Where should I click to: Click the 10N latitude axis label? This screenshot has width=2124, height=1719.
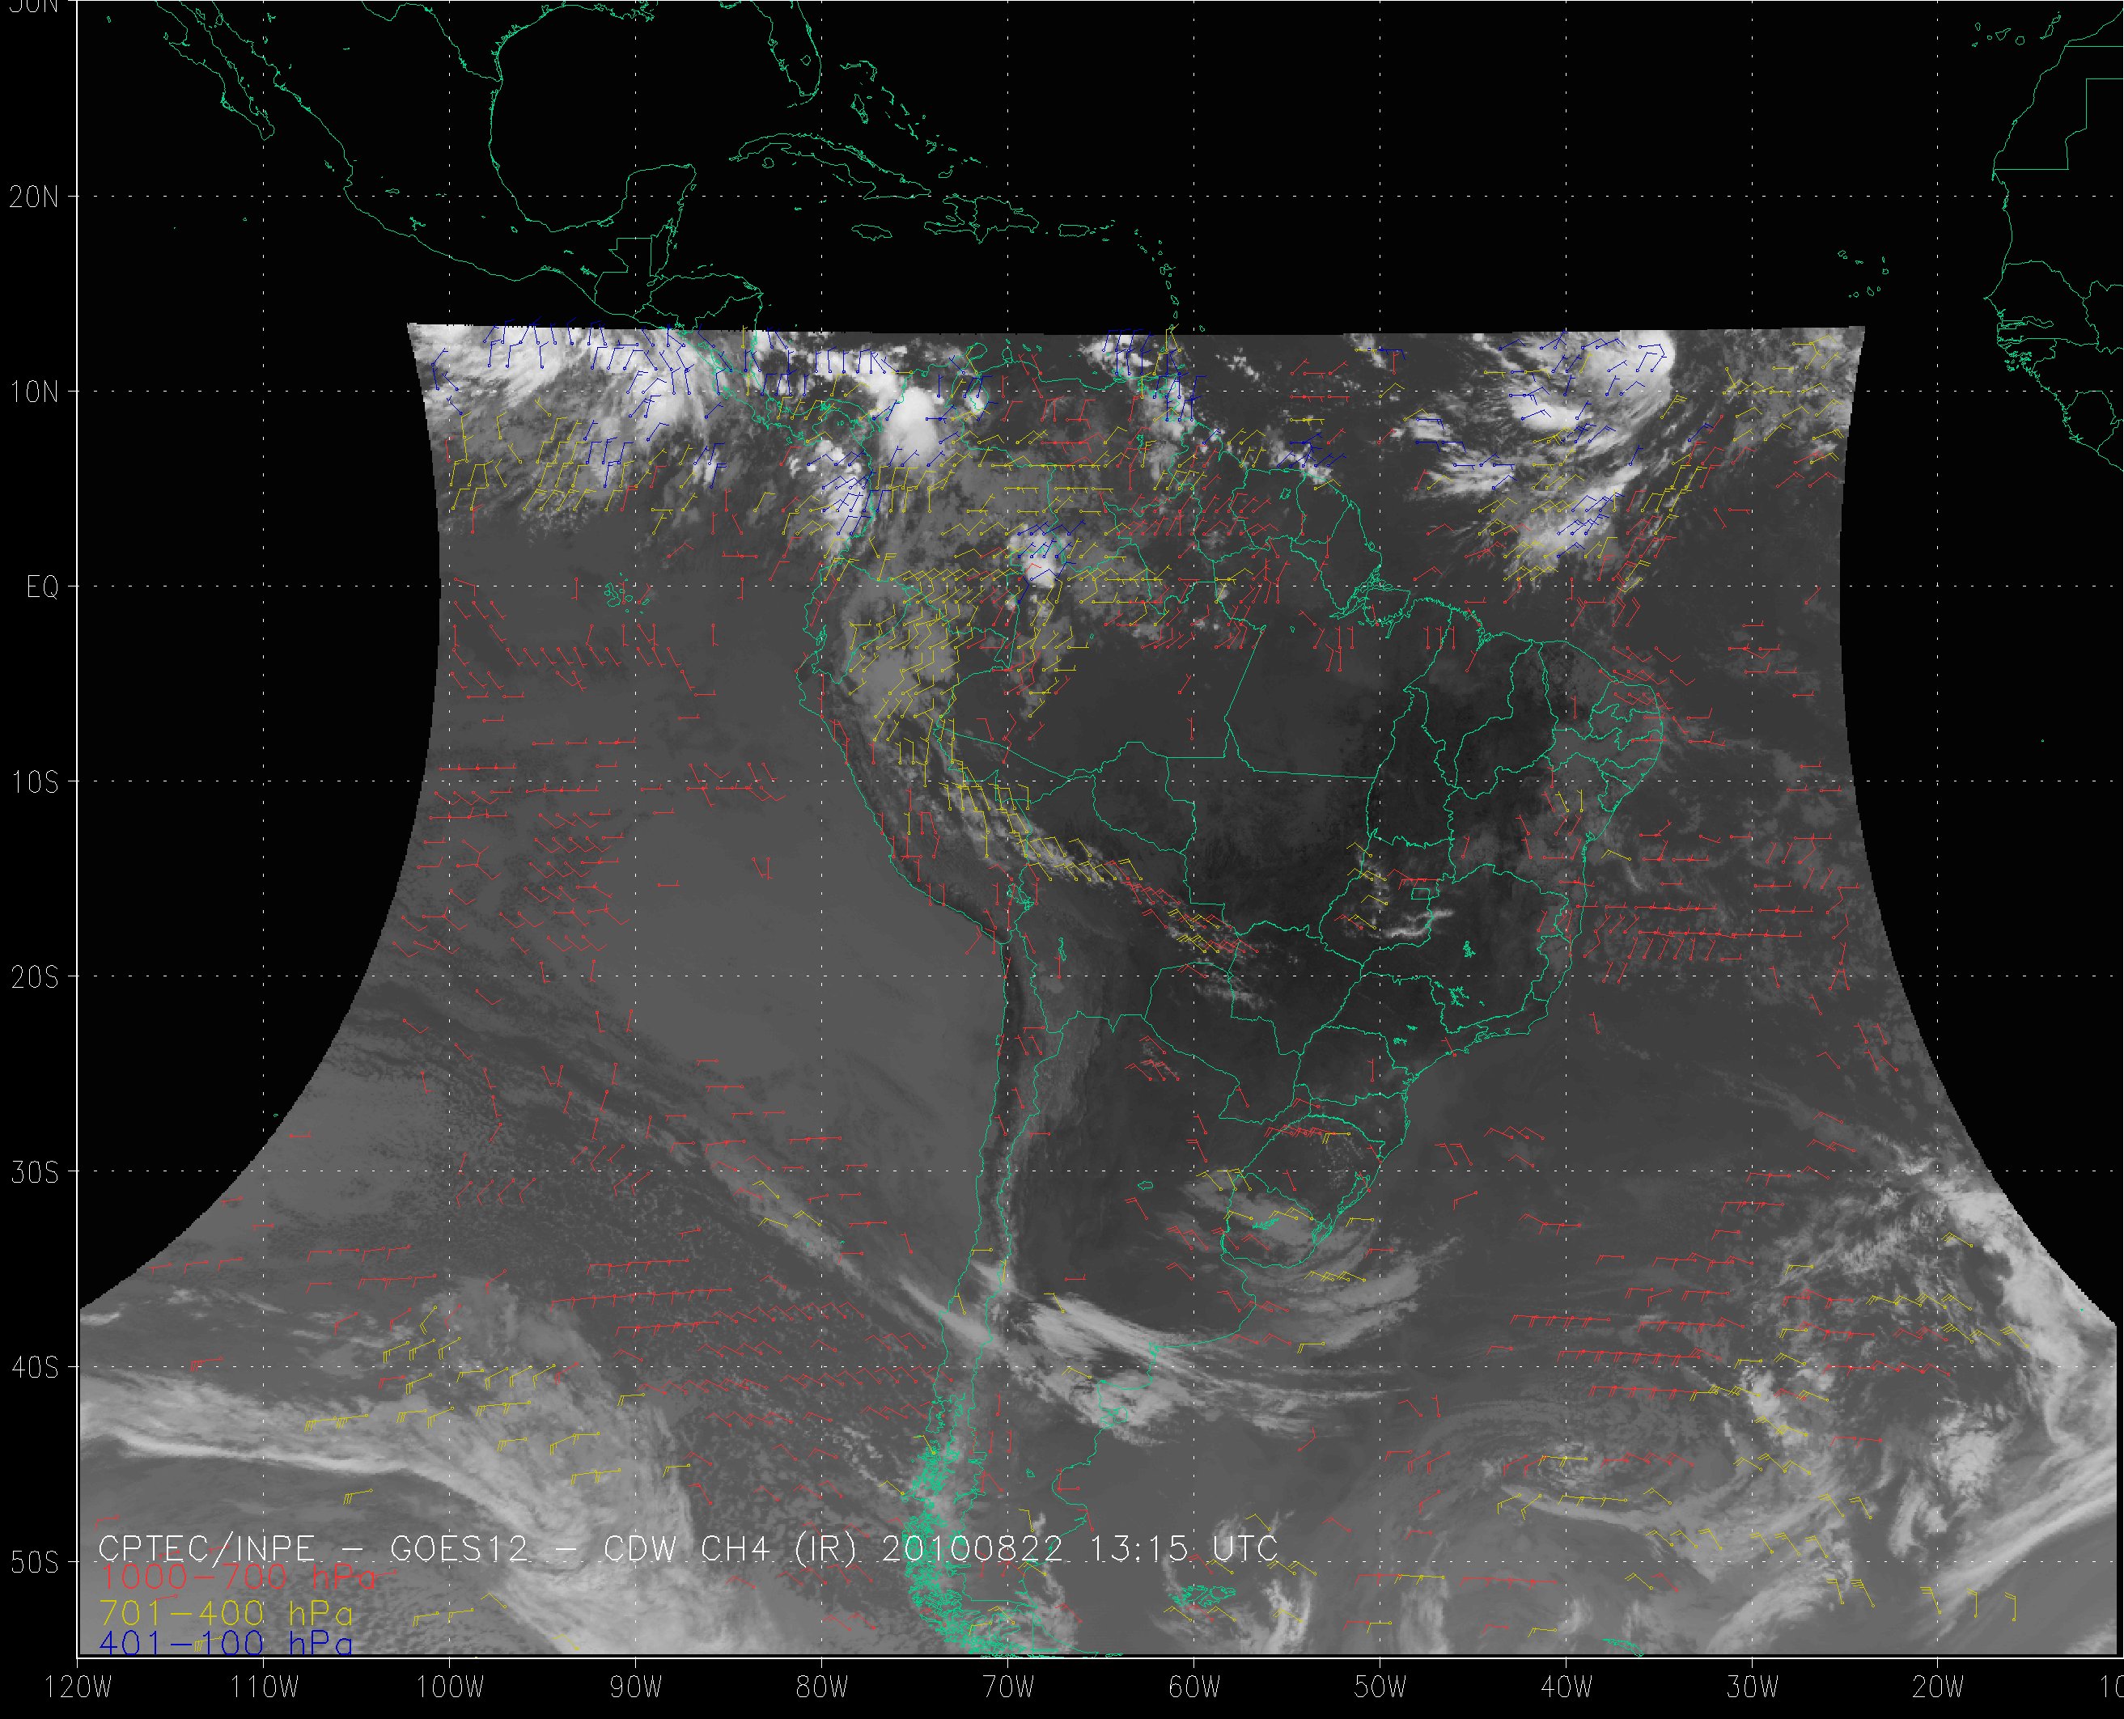point(34,393)
